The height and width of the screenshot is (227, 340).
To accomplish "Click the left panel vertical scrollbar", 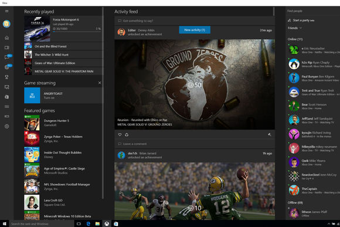I will (x=103, y=103).
